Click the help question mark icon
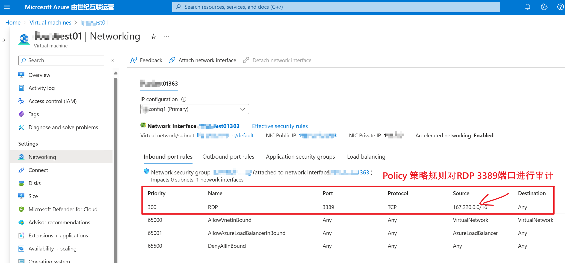This screenshot has width=565, height=263. (x=560, y=7)
